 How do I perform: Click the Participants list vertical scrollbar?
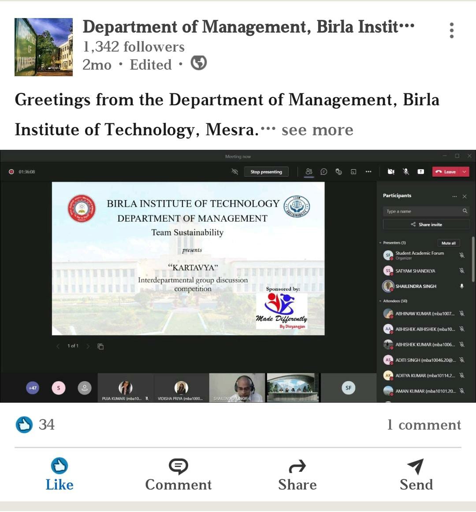(x=473, y=260)
